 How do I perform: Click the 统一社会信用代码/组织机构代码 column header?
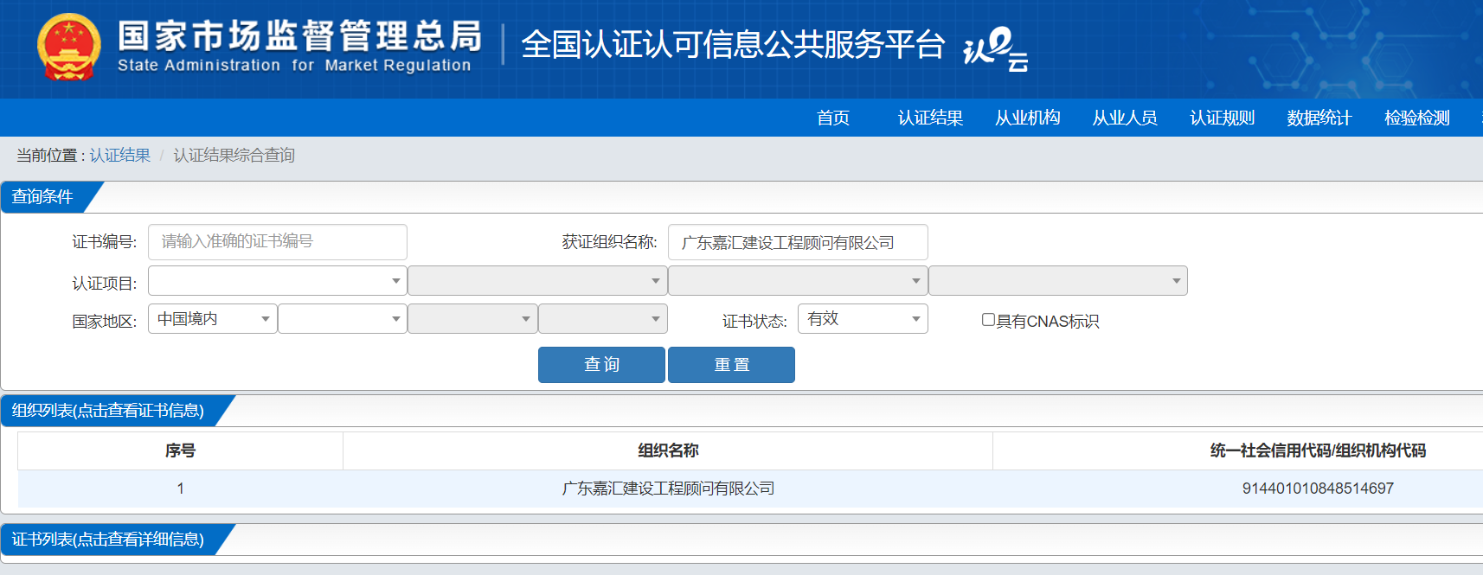1318,450
